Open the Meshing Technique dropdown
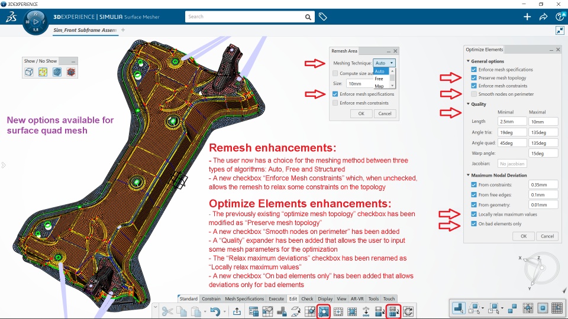The height and width of the screenshot is (319, 568). point(384,63)
